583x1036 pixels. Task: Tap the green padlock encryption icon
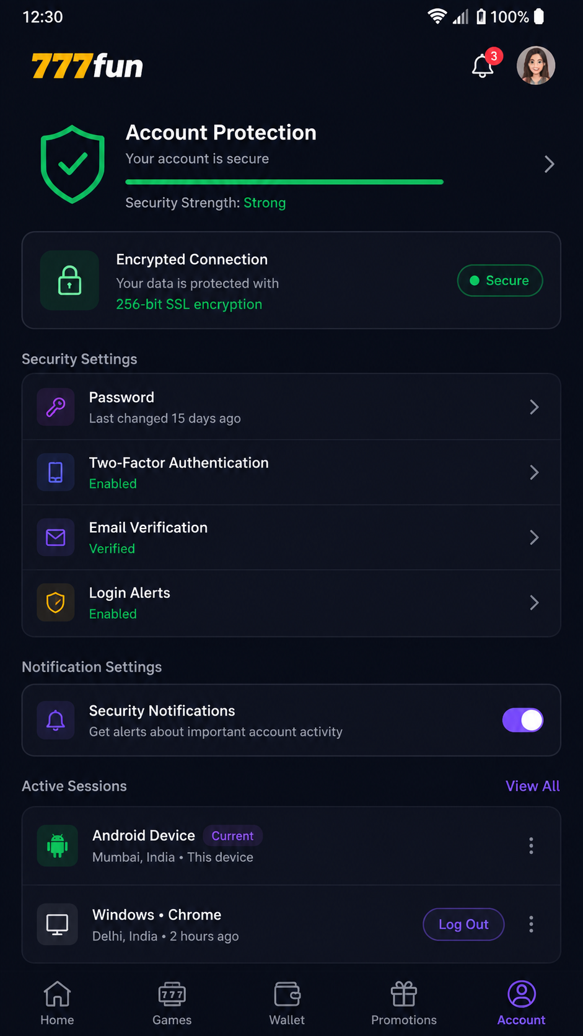69,280
